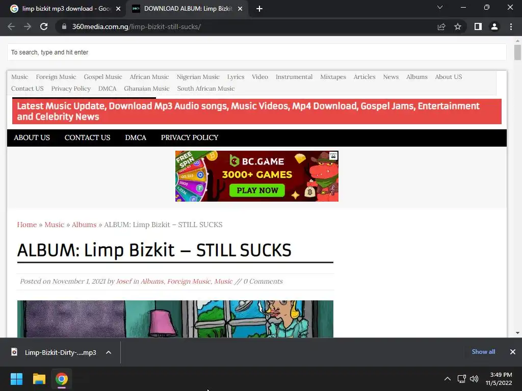Screen dimensions: 522x391
Task: Open a new browser tab
Action: [259, 9]
